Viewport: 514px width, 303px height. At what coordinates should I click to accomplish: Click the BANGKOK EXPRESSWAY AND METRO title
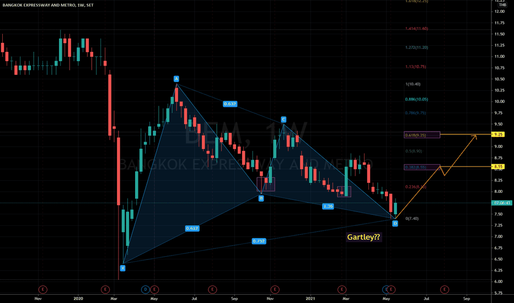click(48, 5)
